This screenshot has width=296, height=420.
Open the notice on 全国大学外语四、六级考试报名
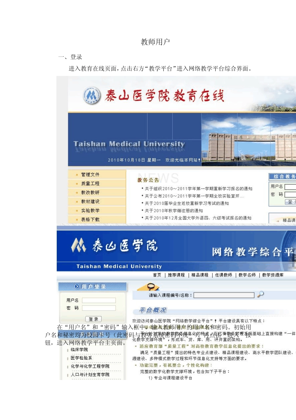pos(198,218)
